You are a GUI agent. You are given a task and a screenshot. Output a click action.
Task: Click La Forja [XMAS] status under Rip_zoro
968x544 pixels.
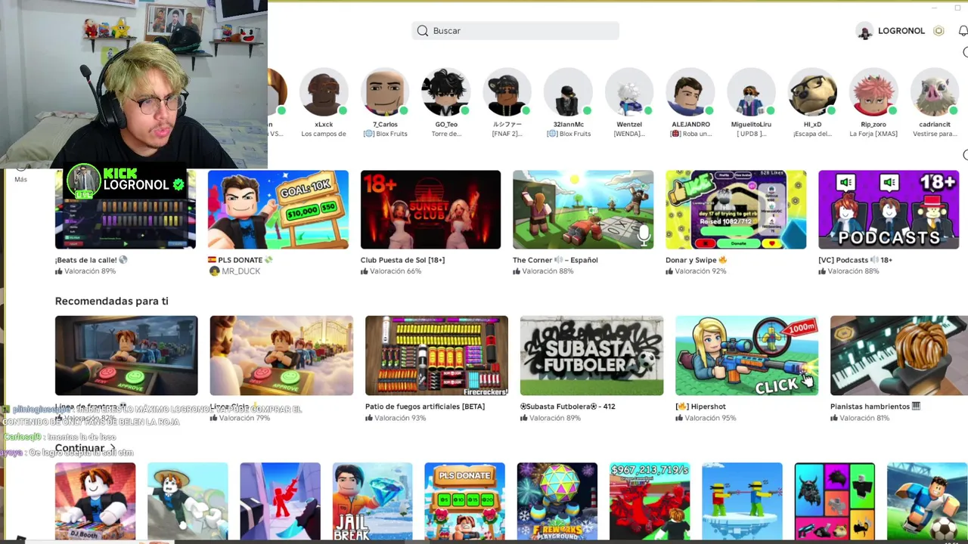(x=873, y=134)
